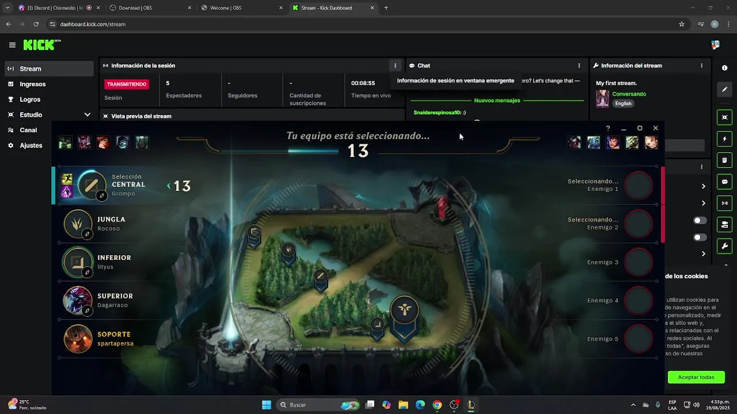Click swap icon on Rocoso's Jungla pick
The image size is (737, 414).
pyautogui.click(x=88, y=234)
